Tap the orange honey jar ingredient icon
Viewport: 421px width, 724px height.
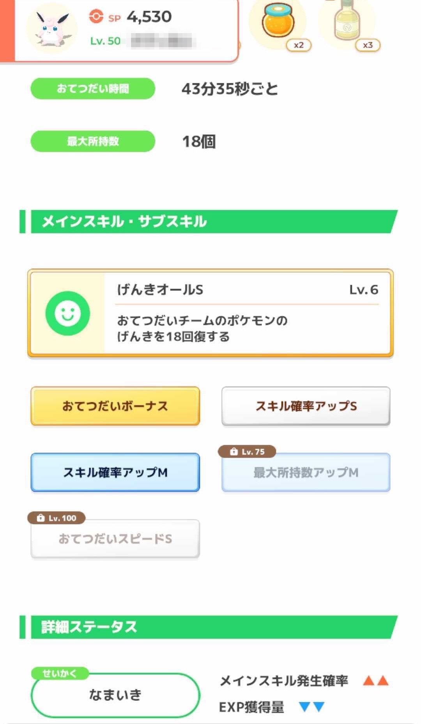(278, 23)
